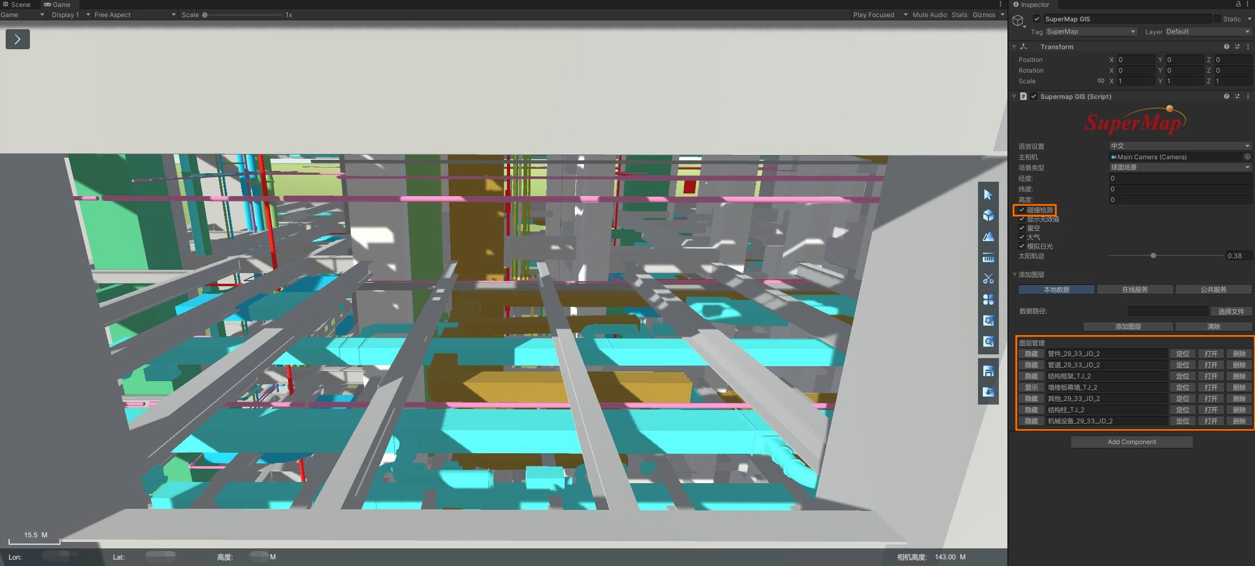Click 定位 for 管道_29_33_JD_2 layer
This screenshot has height=566, width=1255.
[x=1183, y=365]
